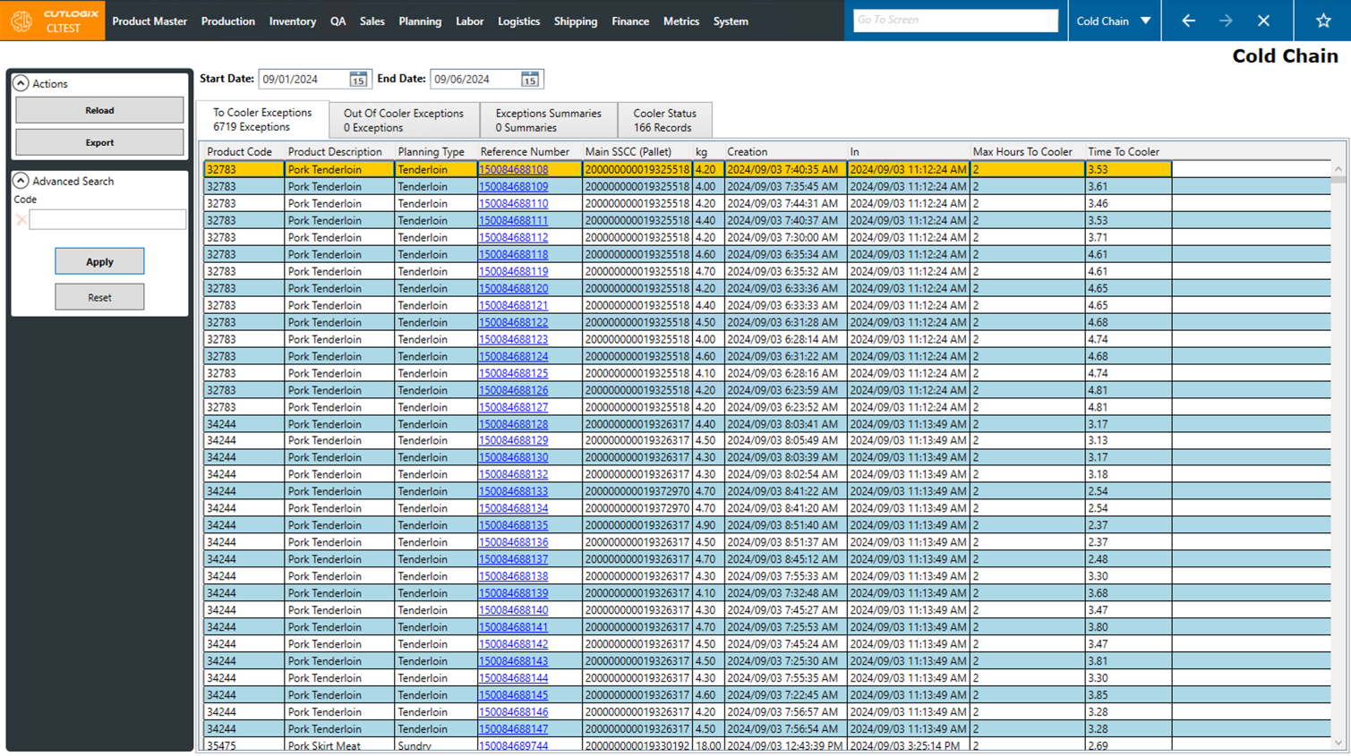
Task: Click the Export button
Action: click(99, 142)
